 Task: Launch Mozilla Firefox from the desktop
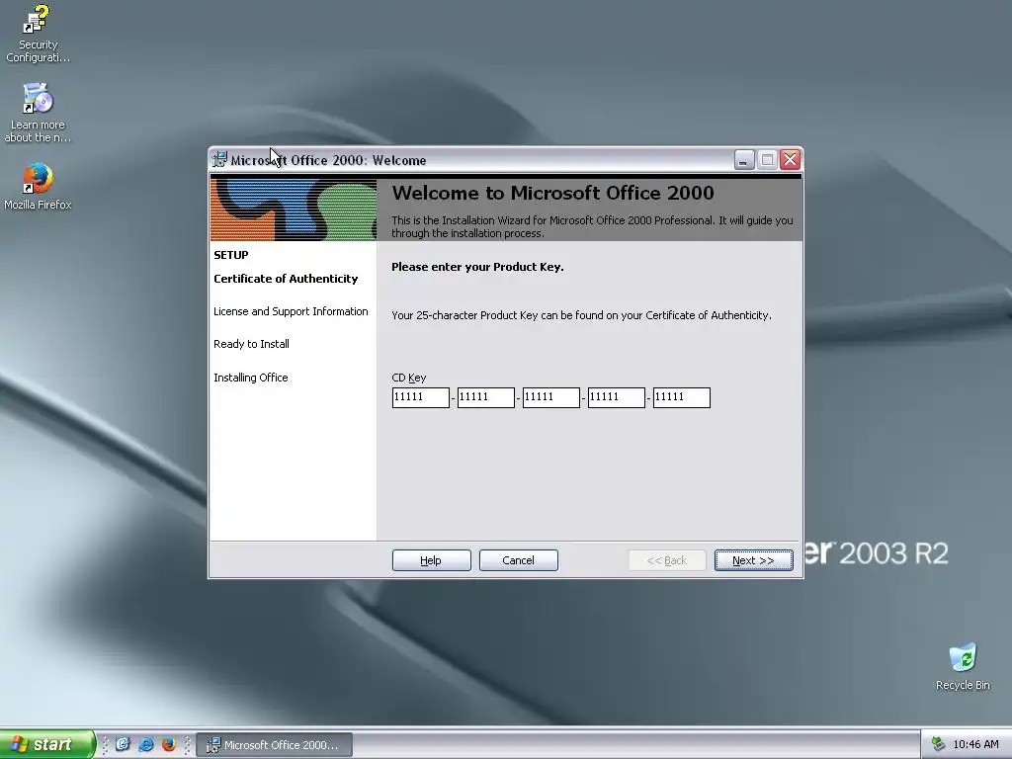(x=38, y=187)
